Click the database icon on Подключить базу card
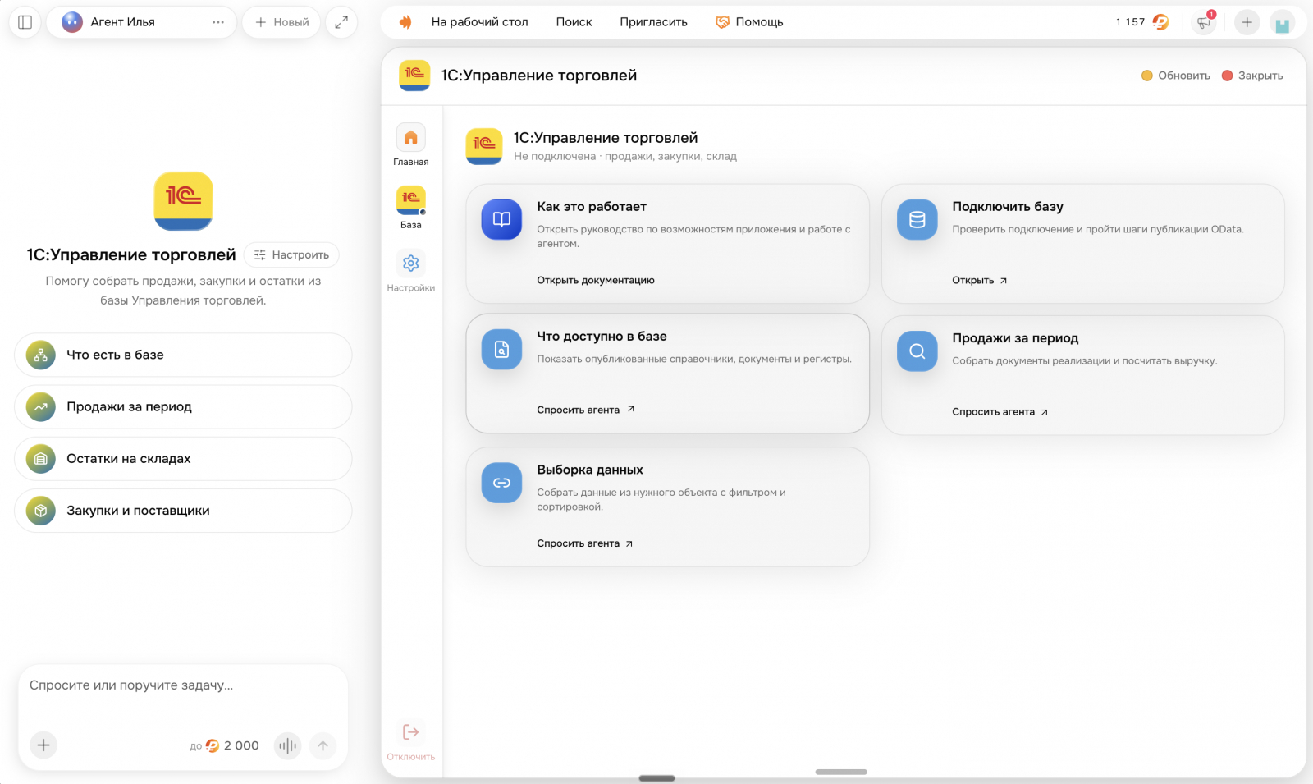The height and width of the screenshot is (784, 1313). pyautogui.click(x=917, y=219)
